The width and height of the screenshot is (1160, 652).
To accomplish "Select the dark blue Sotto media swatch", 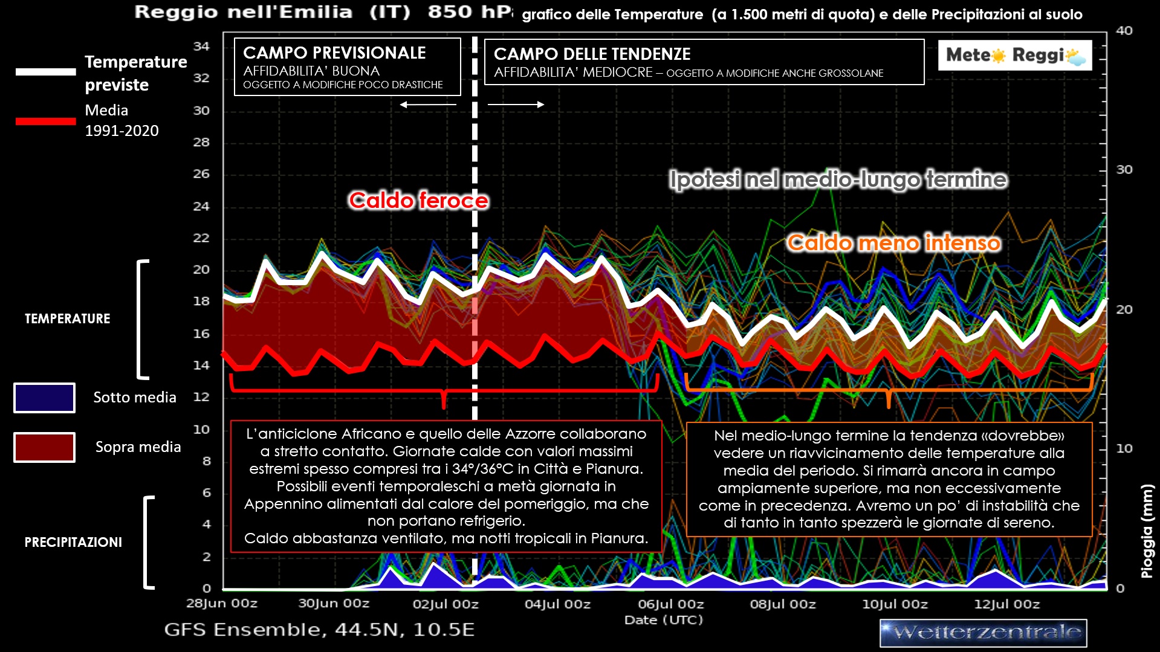I will (45, 398).
